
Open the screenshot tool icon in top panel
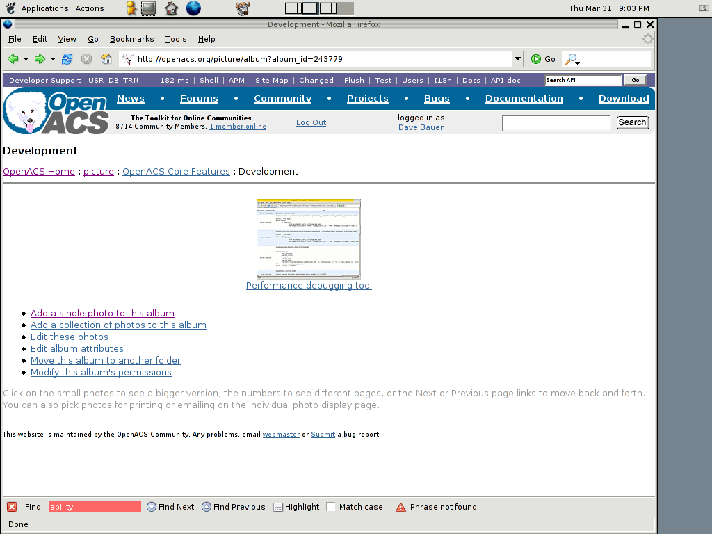point(149,8)
